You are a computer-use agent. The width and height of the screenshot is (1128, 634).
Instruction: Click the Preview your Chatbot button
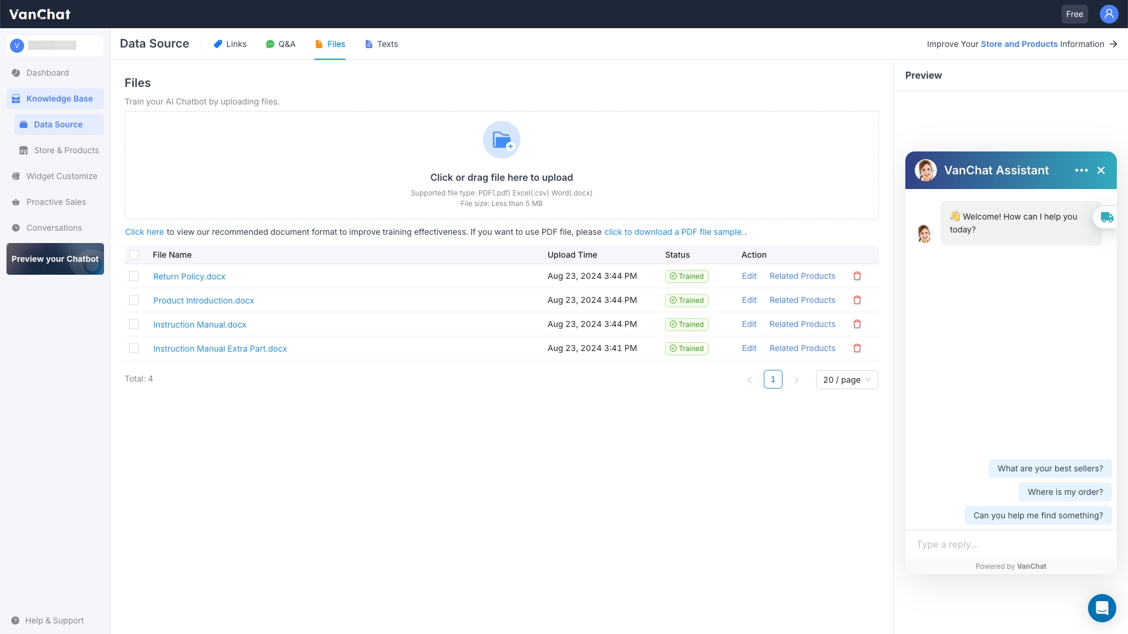coord(55,259)
